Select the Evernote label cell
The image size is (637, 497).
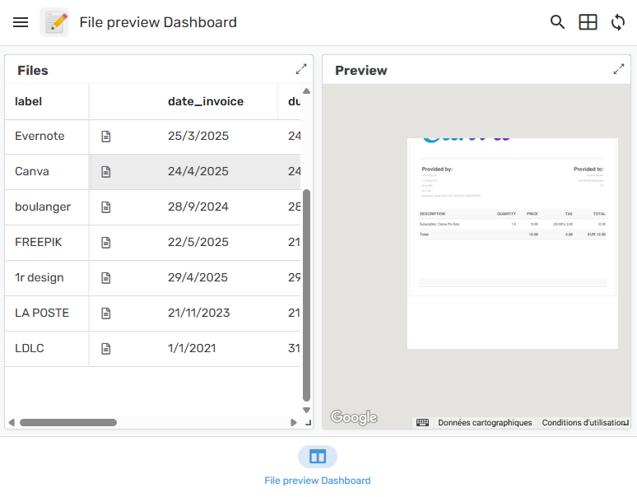pos(47,137)
